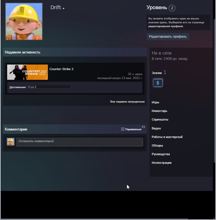Open the Иллюстрации section link
The width and height of the screenshot is (216, 220).
[162, 163]
